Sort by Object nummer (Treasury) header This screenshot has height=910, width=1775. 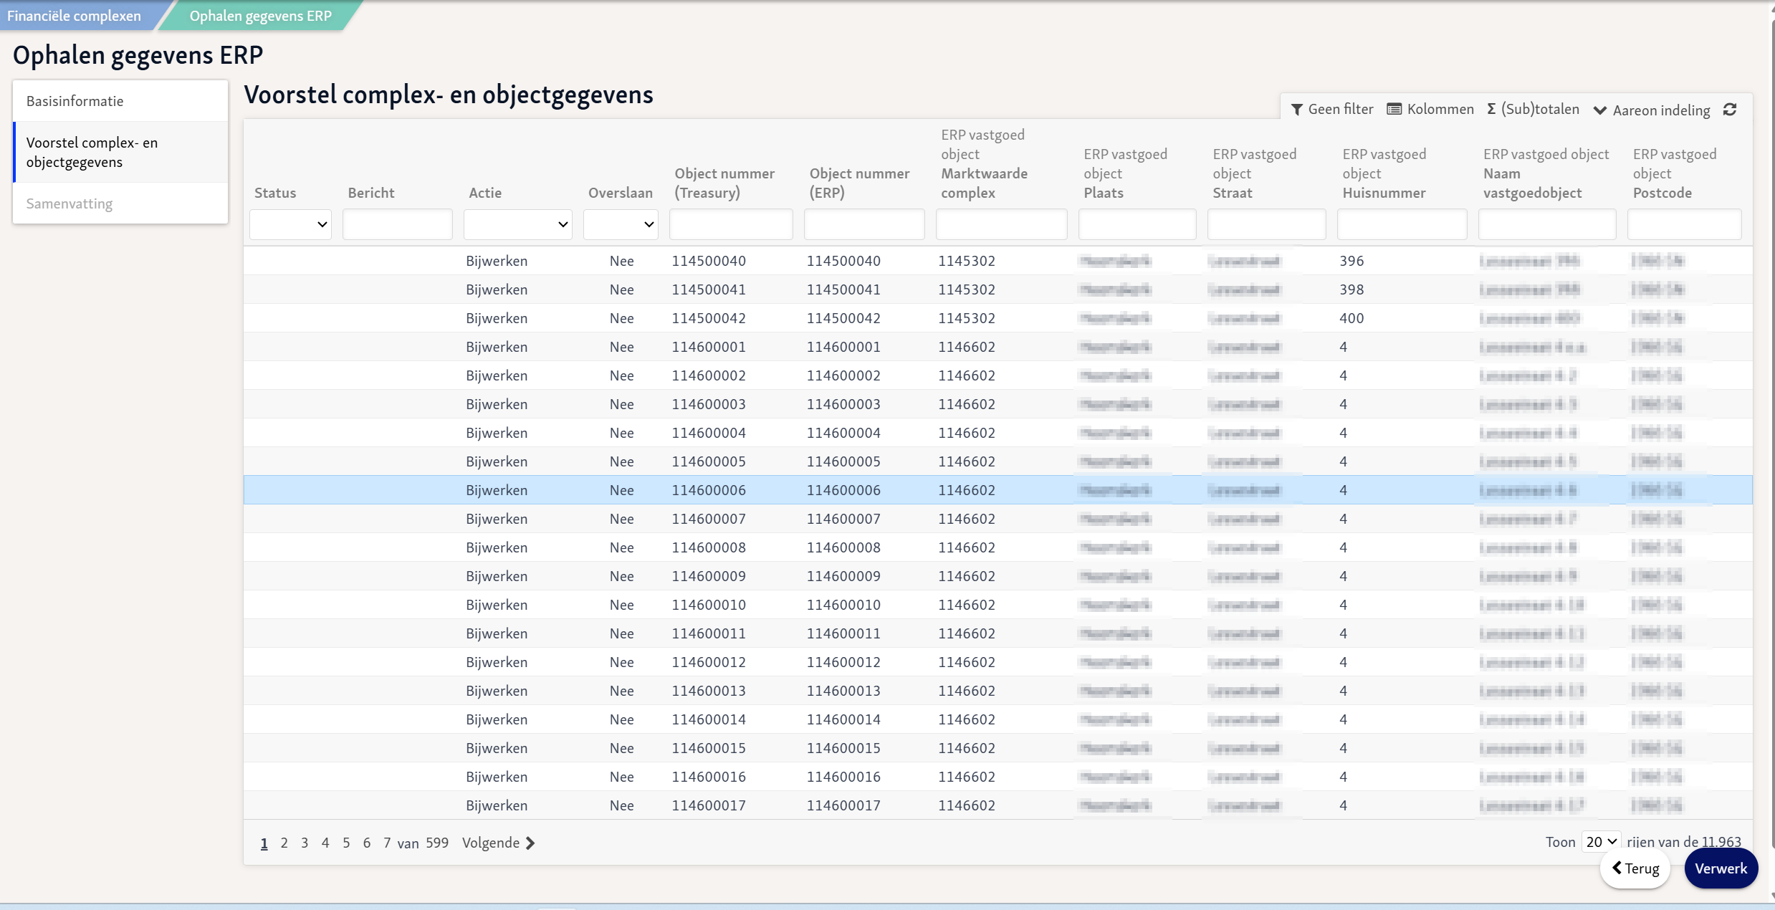coord(724,183)
